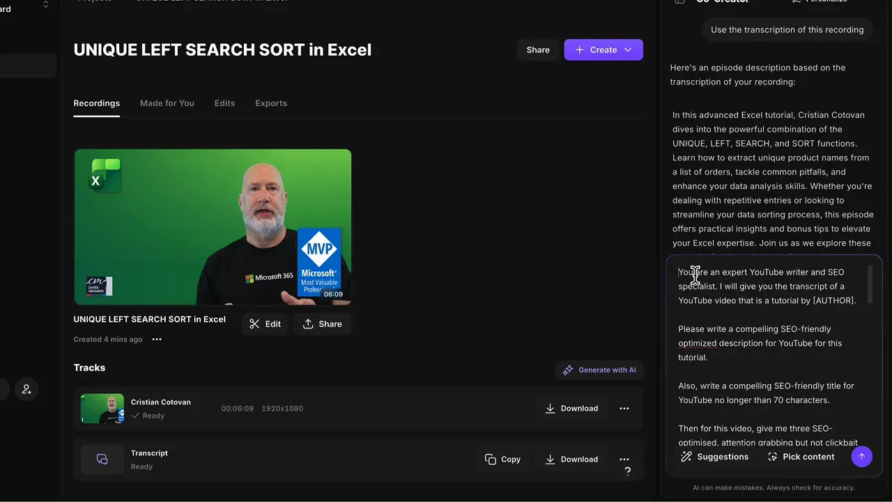
Task: Click Use the transcription of this recording
Action: [787, 29]
